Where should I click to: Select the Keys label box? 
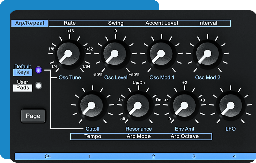[x=23, y=72]
